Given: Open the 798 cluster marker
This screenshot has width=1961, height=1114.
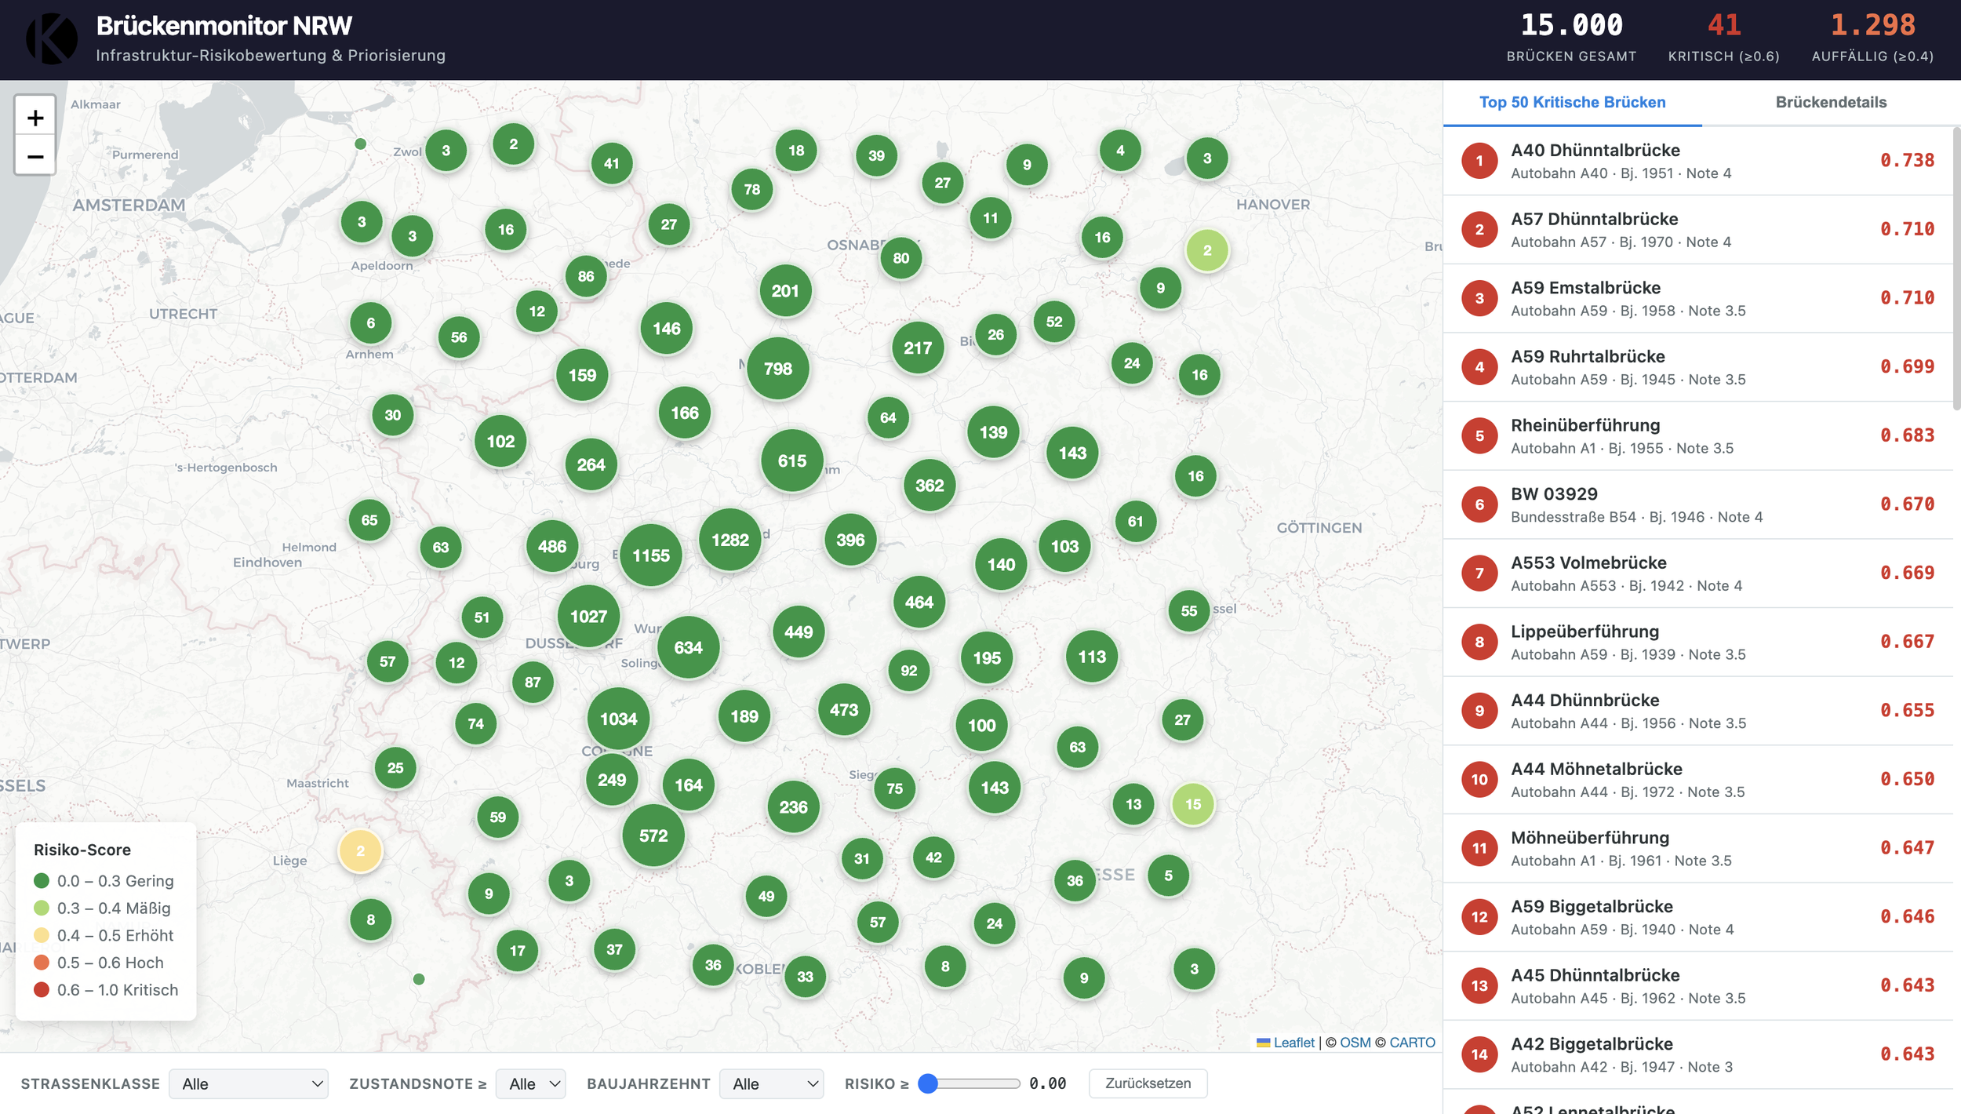Looking at the screenshot, I should (777, 369).
